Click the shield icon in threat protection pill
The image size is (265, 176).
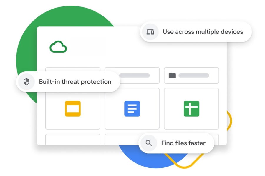pos(26,82)
